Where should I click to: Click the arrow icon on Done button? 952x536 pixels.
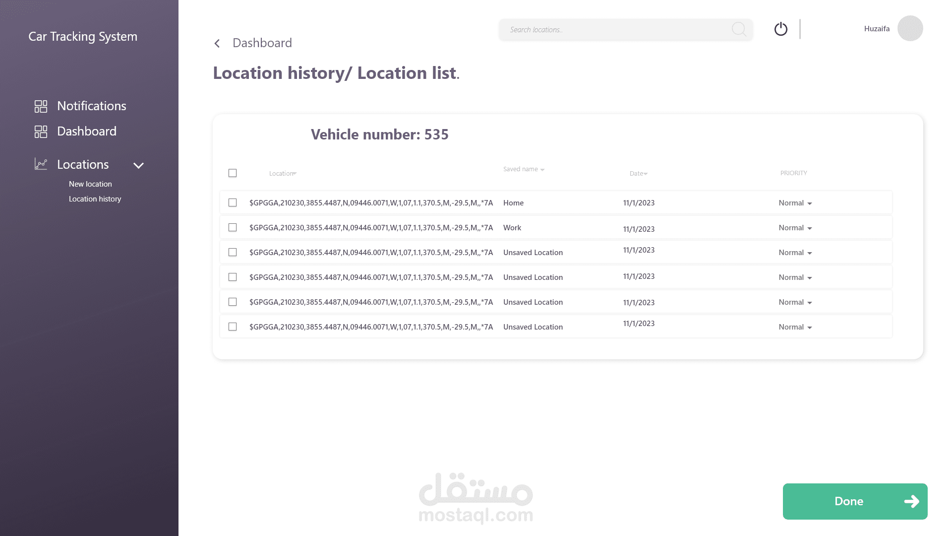[x=911, y=502]
